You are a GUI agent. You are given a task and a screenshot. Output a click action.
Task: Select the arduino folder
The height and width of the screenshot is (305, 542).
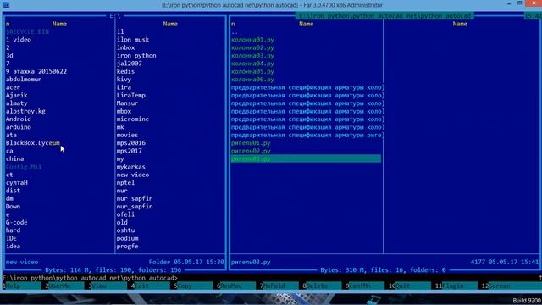point(19,127)
